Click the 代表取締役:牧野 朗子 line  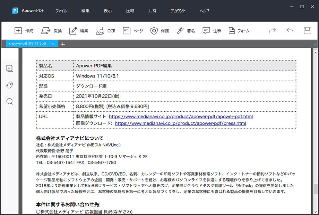click(x=54, y=151)
